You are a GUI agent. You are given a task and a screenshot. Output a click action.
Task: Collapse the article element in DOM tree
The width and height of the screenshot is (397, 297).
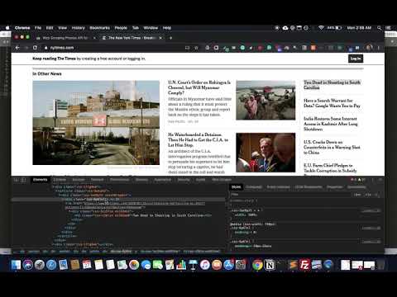click(x=56, y=191)
